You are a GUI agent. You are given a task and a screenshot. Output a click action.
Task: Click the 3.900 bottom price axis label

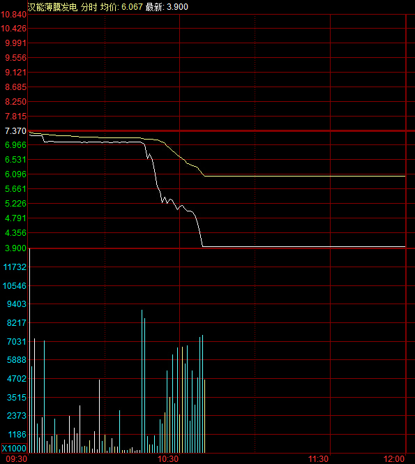15,248
